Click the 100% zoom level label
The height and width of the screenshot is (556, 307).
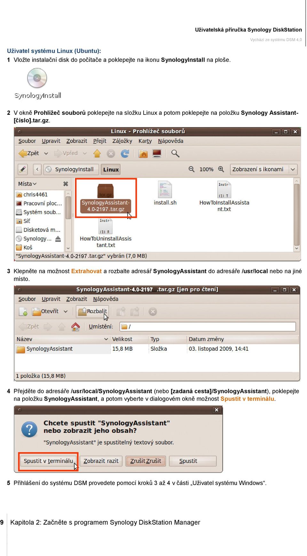[x=206, y=169]
